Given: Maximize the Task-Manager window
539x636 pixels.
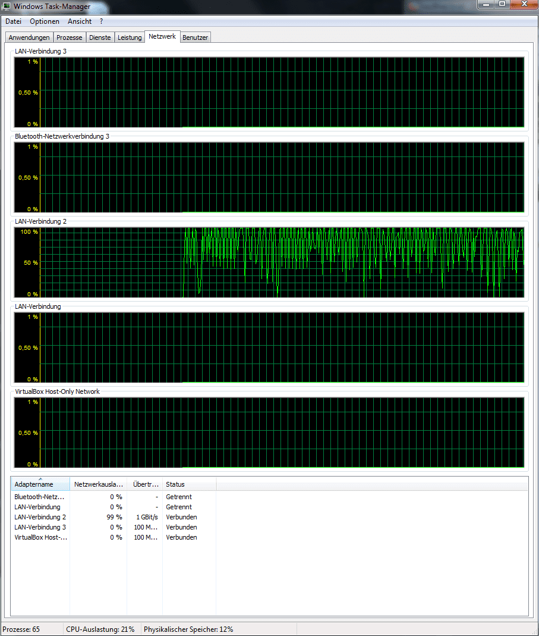Looking at the screenshot, I should pyautogui.click(x=502, y=4).
